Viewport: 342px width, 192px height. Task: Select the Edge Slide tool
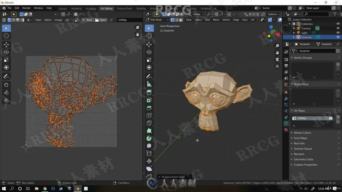(x=149, y=154)
